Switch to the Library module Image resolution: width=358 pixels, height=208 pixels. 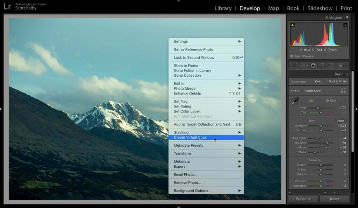pos(223,8)
